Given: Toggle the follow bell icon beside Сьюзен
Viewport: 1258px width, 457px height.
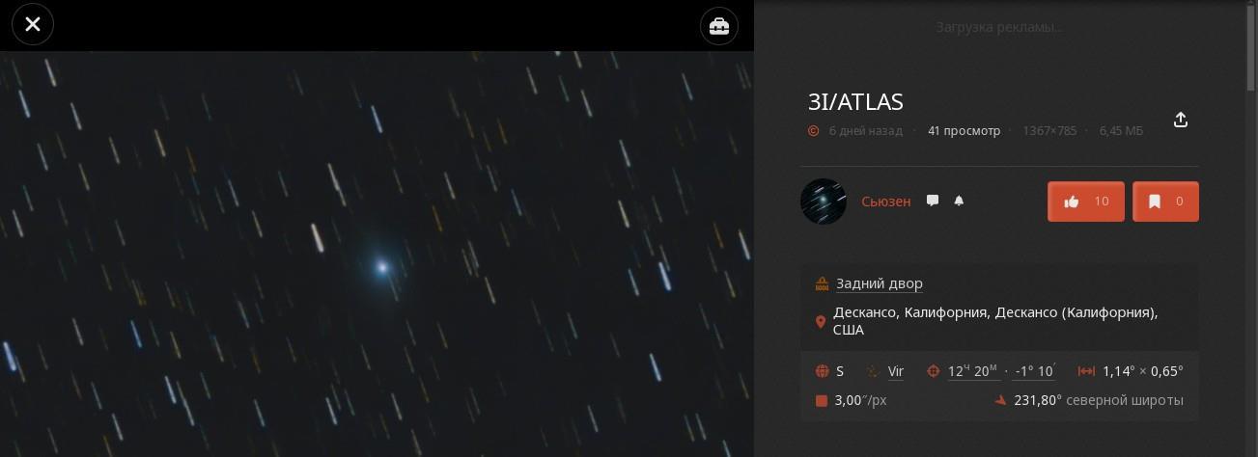Looking at the screenshot, I should (x=959, y=201).
